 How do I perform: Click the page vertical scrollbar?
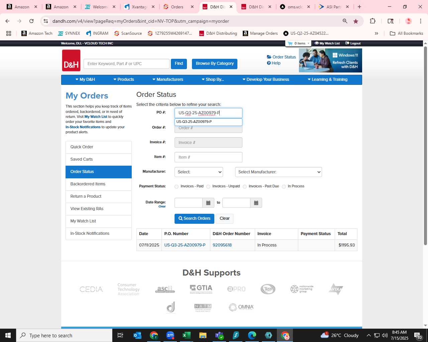[x=425, y=145]
